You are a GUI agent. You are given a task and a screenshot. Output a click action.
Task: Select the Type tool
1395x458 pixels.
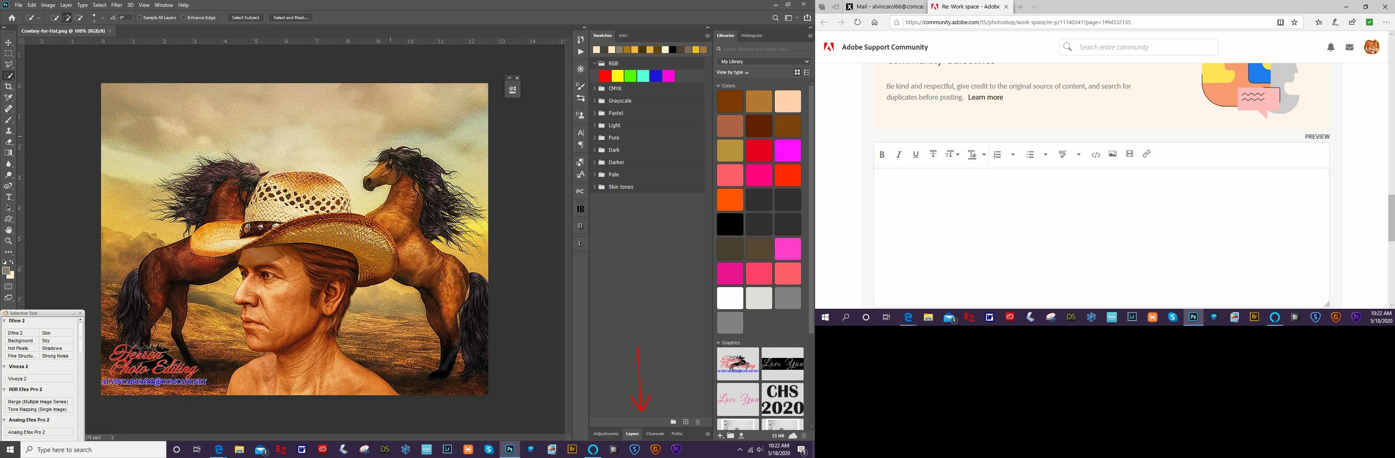click(8, 197)
